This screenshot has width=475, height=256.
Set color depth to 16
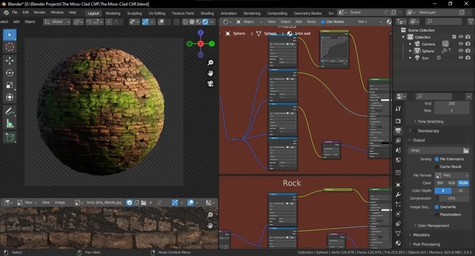coord(460,190)
